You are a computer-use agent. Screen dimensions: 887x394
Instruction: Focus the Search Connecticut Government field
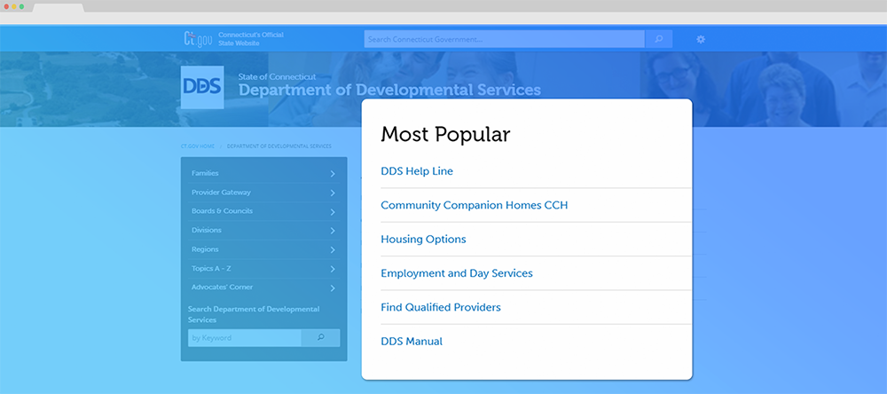point(504,39)
